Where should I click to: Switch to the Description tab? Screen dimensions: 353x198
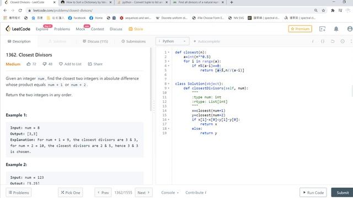(x=19, y=41)
